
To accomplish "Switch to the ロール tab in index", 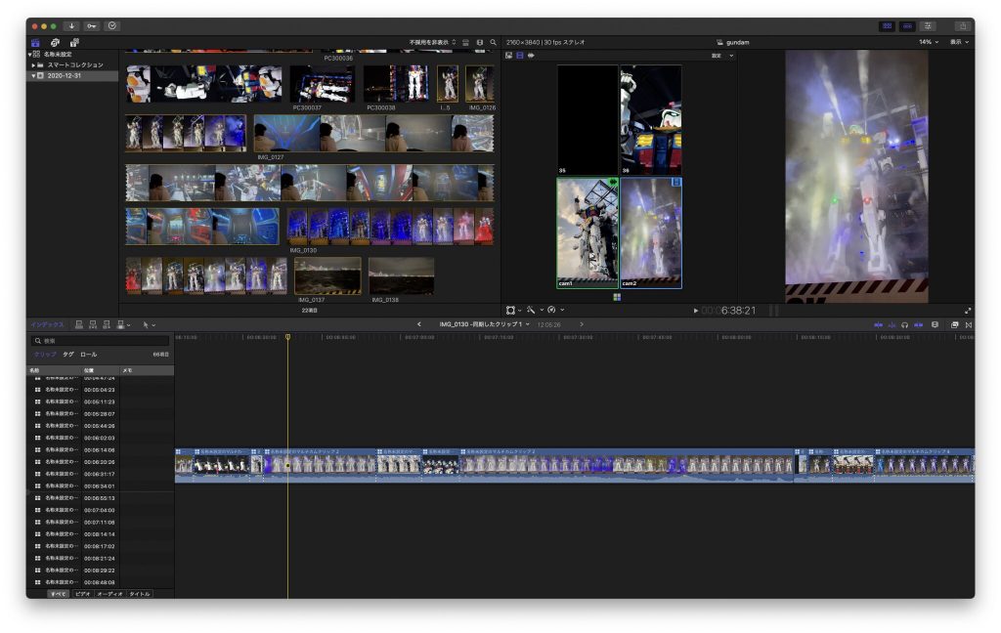I will point(88,355).
